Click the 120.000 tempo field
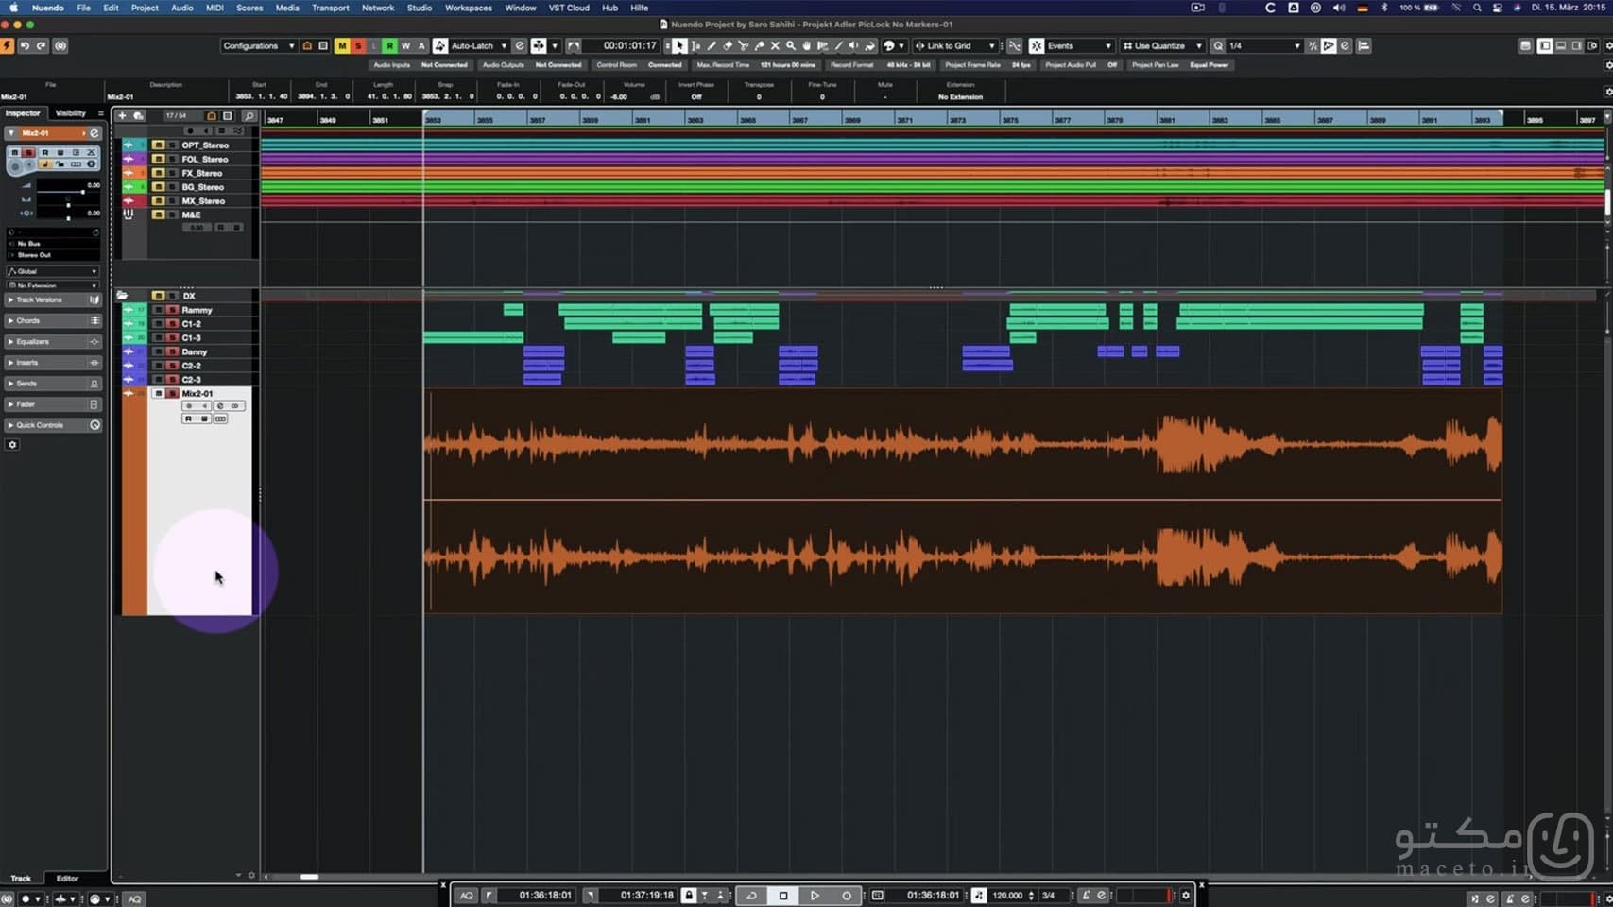This screenshot has height=907, width=1613. pos(1007,896)
